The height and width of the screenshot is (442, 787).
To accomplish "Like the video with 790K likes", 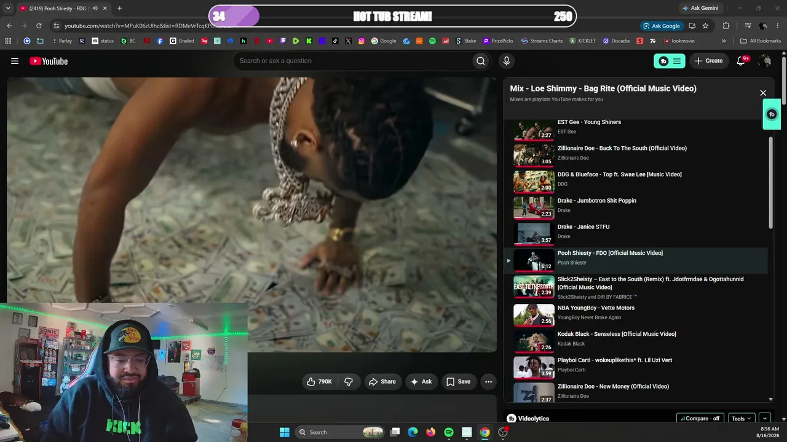I will click(319, 381).
